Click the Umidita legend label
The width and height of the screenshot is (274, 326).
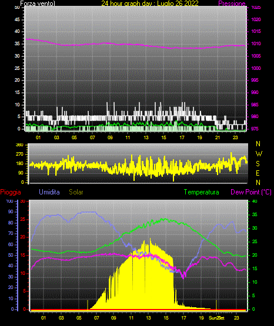(x=49, y=192)
